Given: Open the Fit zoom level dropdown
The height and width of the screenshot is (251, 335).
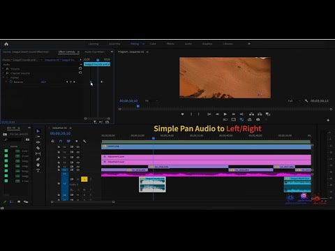Looking at the screenshot, I should [151, 101].
